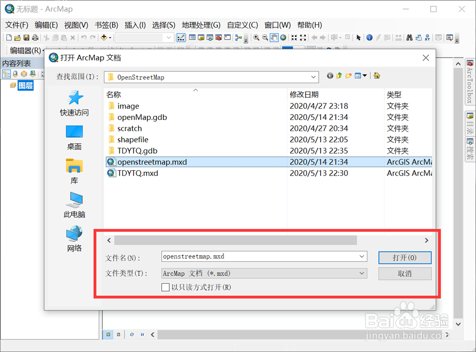This screenshot has height=352, width=476.
Task: Click the 打开(O) button
Action: pyautogui.click(x=405, y=258)
